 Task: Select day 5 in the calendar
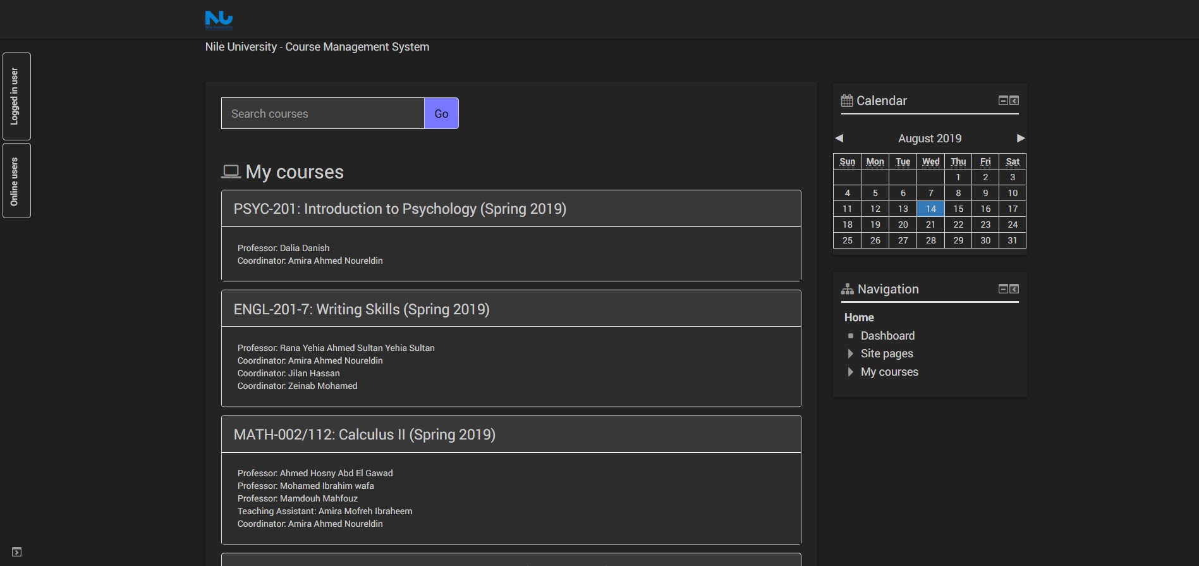coord(875,193)
